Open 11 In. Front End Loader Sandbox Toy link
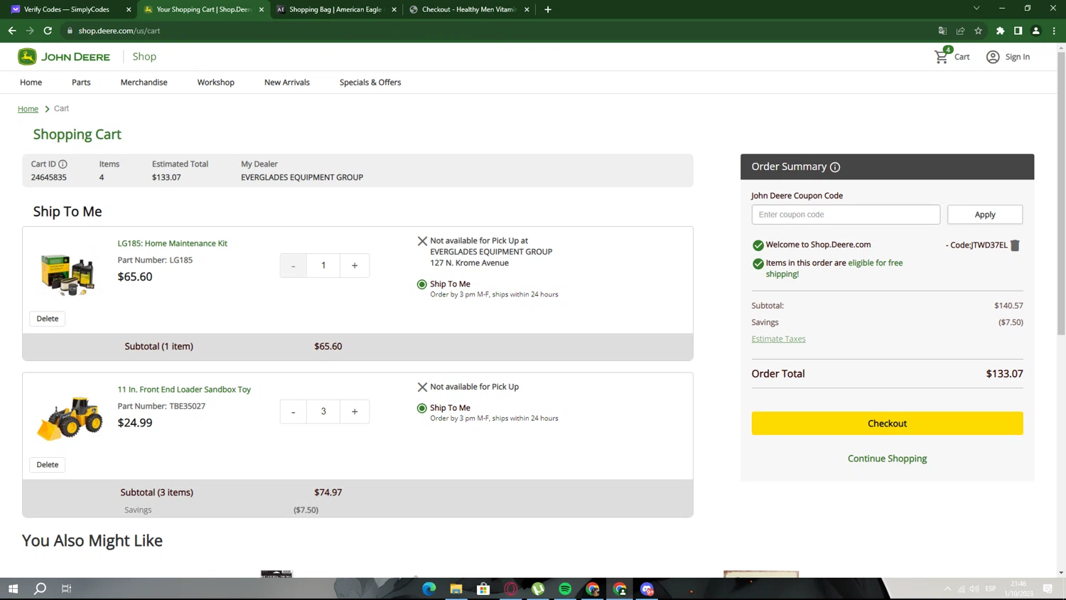 (x=184, y=390)
